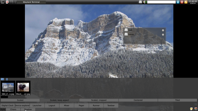Image resolution: width=198 pixels, height=111 pixels.
Task: Add the Pager widget
Action: [x=81, y=105]
